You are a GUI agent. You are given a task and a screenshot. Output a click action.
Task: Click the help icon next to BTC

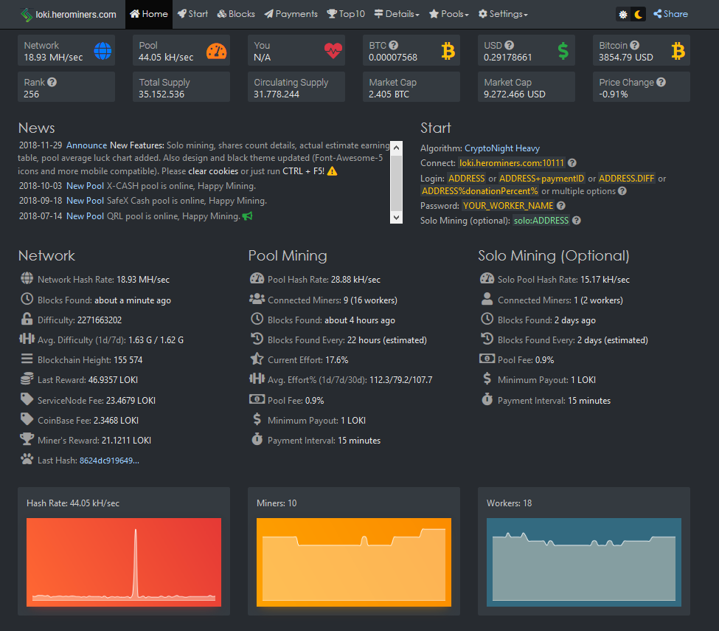pos(394,46)
